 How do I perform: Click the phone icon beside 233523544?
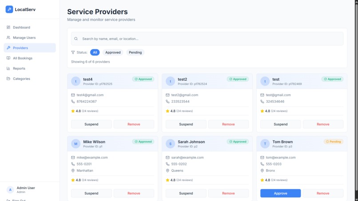pyautogui.click(x=167, y=102)
